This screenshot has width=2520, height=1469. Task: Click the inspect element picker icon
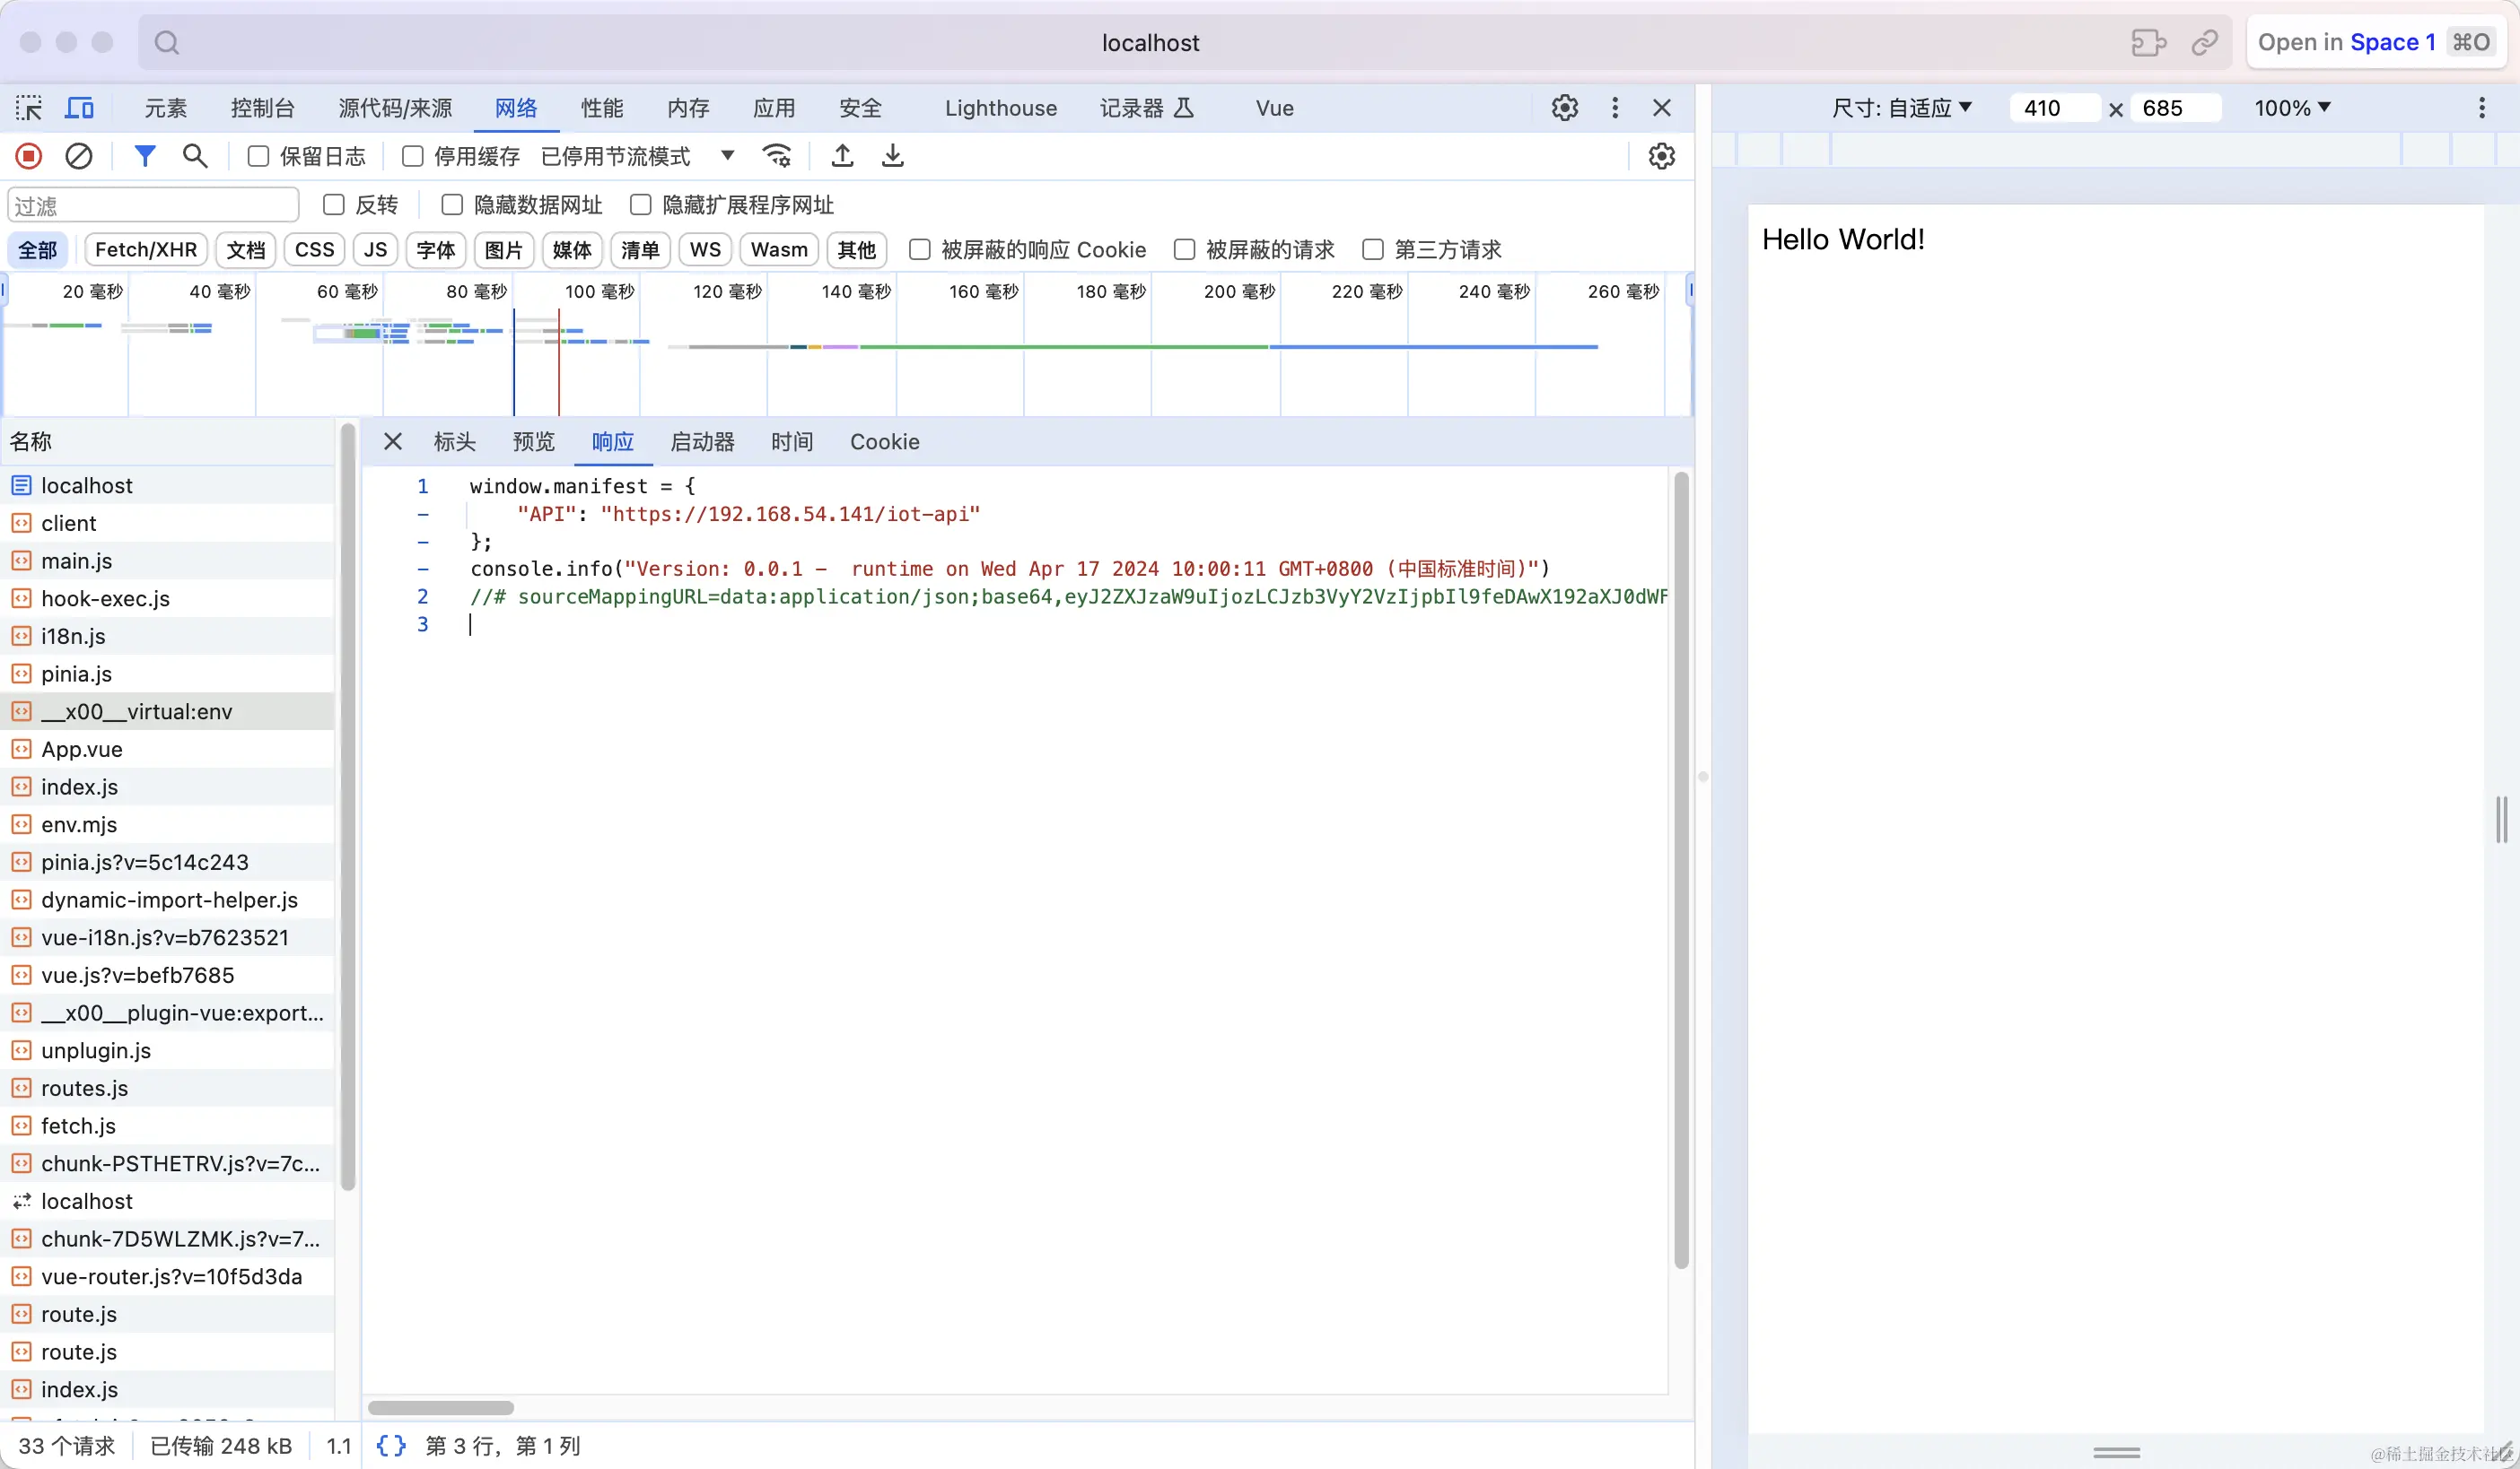coord(29,108)
